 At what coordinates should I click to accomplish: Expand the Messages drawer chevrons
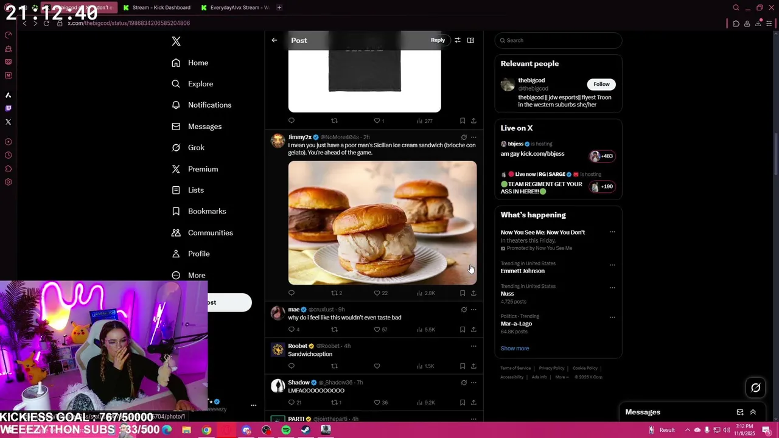[x=753, y=412]
